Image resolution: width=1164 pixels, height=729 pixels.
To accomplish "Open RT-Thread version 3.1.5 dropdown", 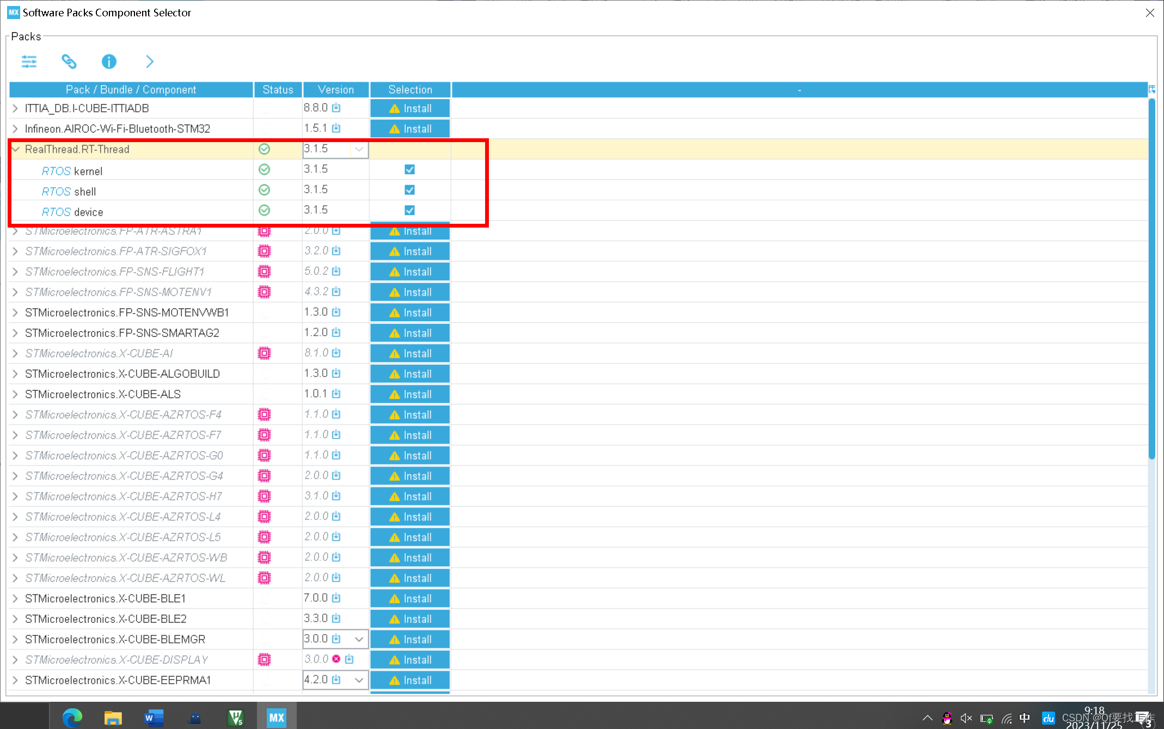I will point(359,149).
